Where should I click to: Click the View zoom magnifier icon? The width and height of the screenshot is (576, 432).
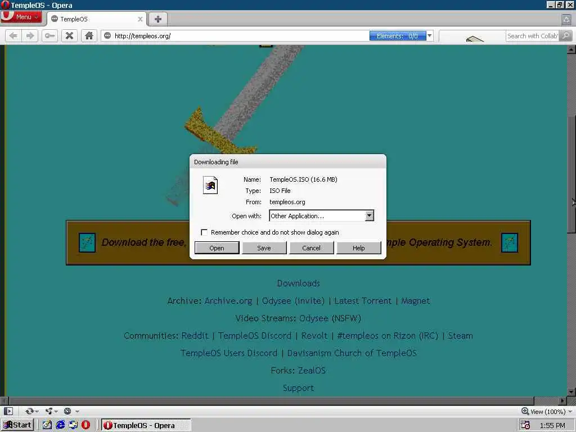click(x=525, y=411)
